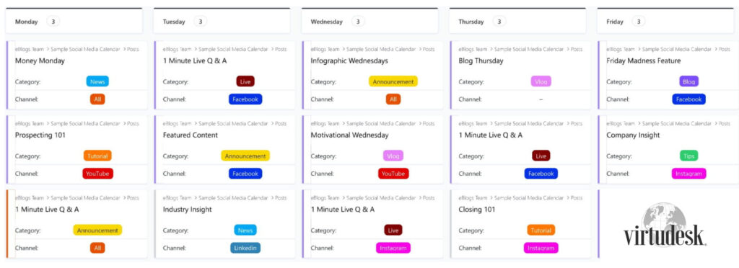The image size is (739, 268).
Task: Click the Live tag on Tuesday's 1 Minute Q&A
Action: [x=245, y=81]
